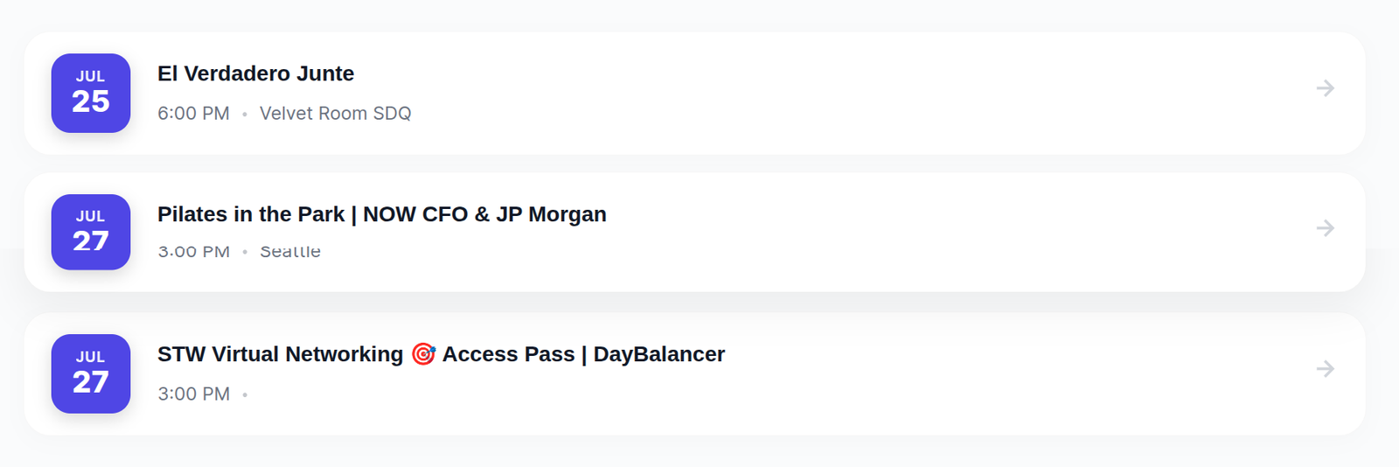Click the dot after the STW event time
The width and height of the screenshot is (1399, 467).
(x=245, y=394)
